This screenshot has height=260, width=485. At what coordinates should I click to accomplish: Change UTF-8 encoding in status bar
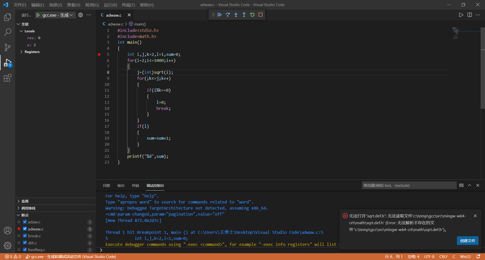(x=429, y=256)
